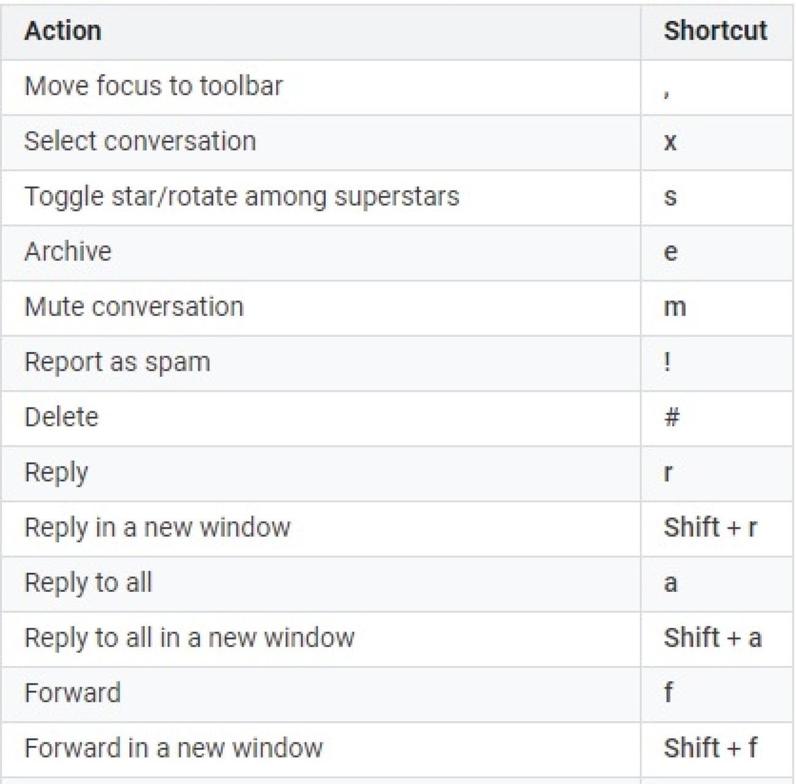Click the "!" shortcut for Report as spam
The image size is (796, 784).
point(667,362)
